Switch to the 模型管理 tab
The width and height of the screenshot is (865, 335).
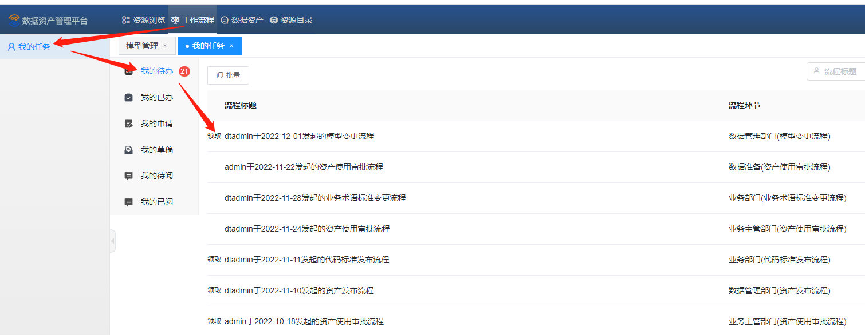141,46
